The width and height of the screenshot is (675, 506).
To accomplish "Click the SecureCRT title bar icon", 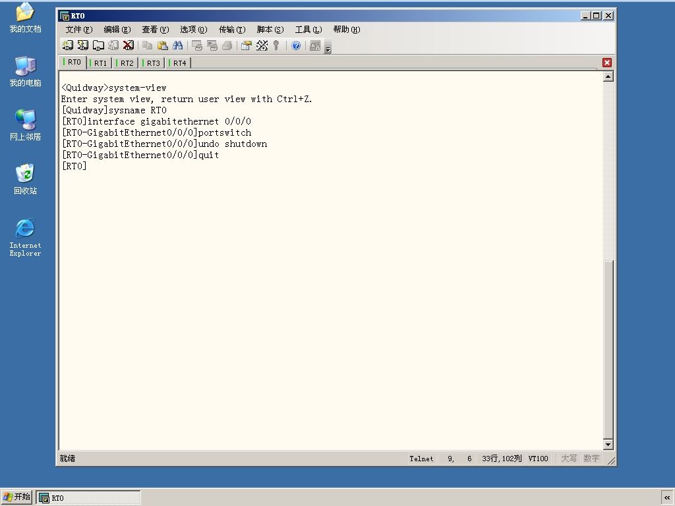I will click(65, 16).
